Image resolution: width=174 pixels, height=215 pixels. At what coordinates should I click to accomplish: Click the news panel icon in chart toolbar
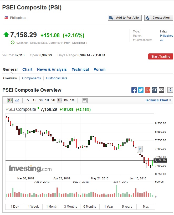(85, 100)
